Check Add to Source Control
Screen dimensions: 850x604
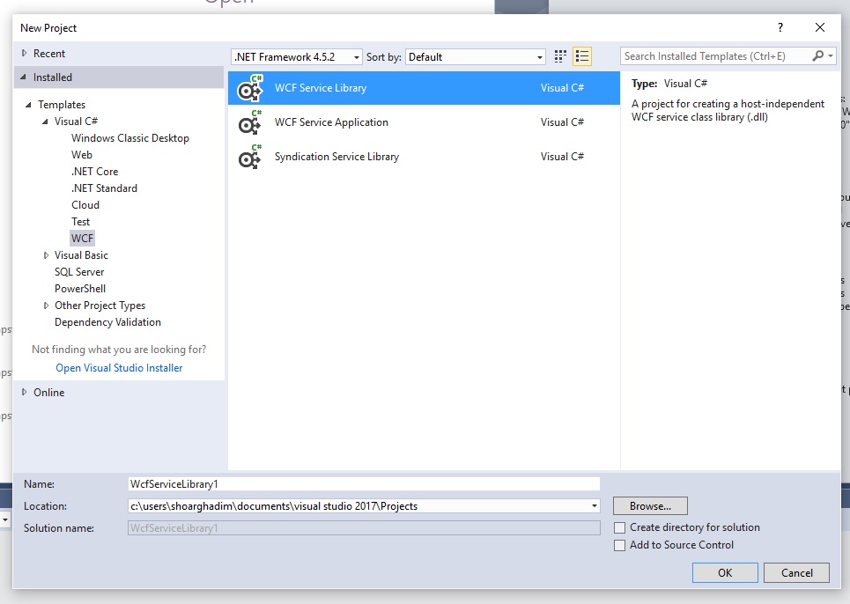click(619, 546)
